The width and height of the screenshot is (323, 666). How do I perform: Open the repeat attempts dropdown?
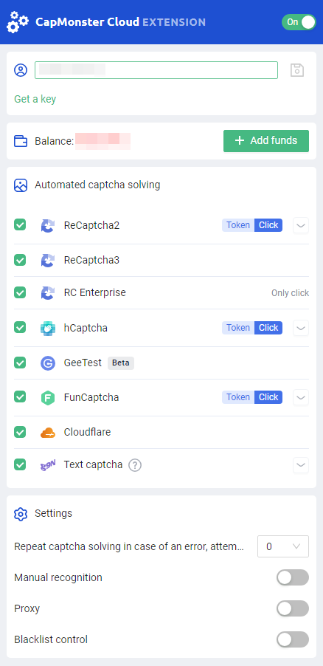(283, 546)
